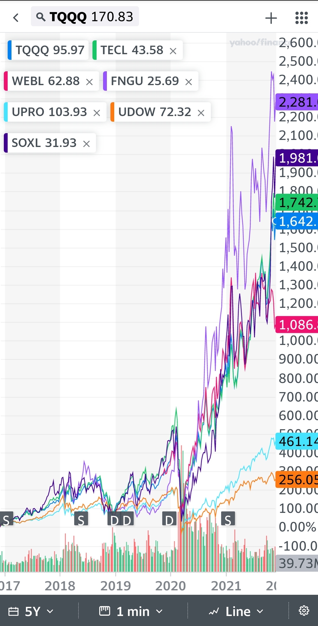Open the nine-dot grid menu
Viewport: 318px width, 626px height.
302,18
